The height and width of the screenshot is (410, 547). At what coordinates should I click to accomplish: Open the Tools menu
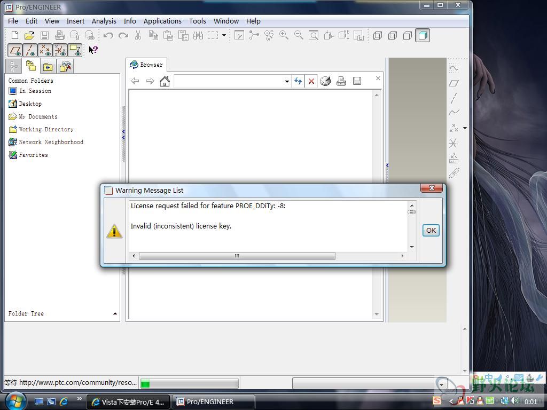[198, 21]
